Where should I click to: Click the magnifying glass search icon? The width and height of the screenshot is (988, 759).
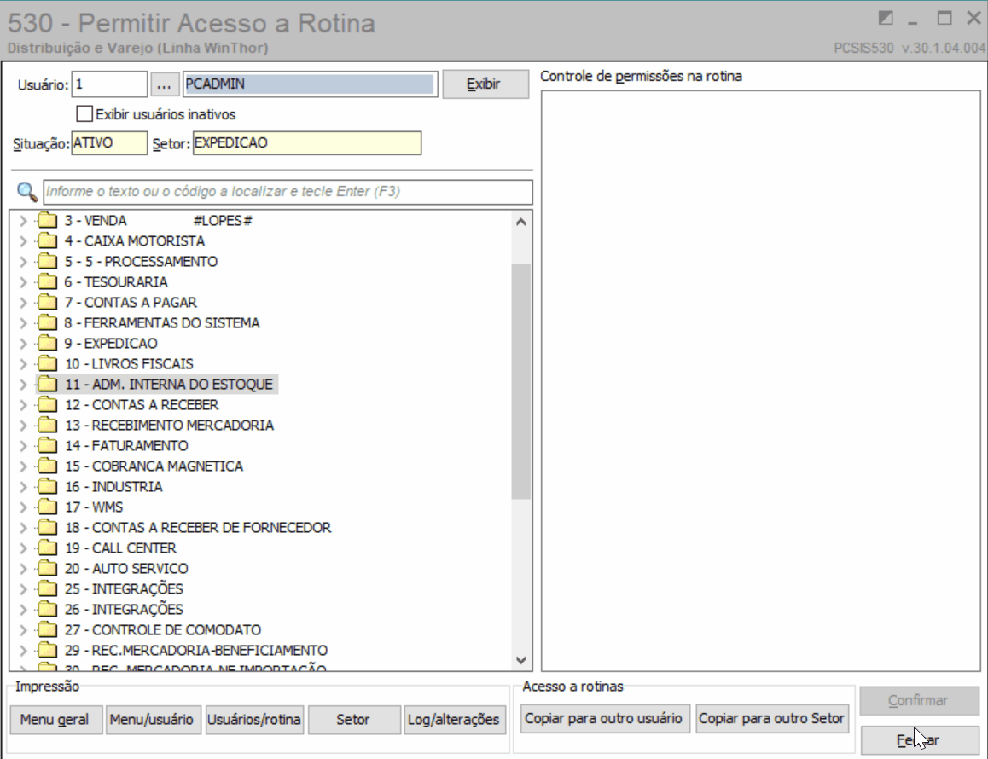[x=27, y=192]
